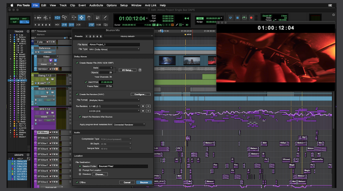Screen dimensions: 343x191
Task: Click the Bounce button
Action: tap(144, 183)
